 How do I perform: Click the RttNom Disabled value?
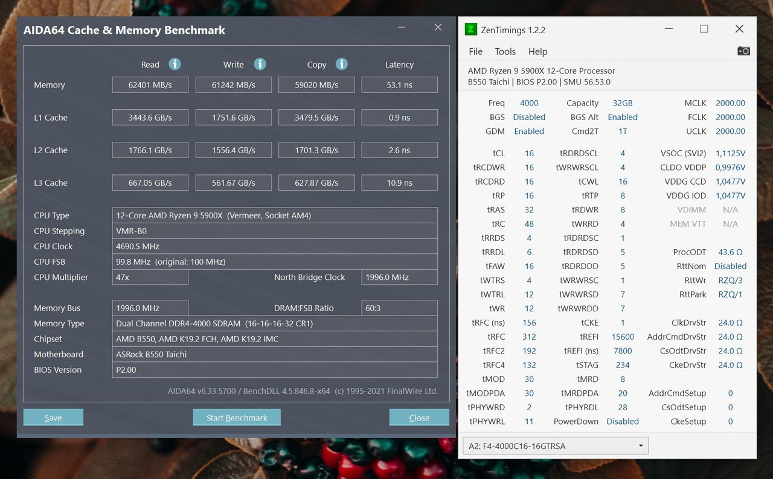730,266
